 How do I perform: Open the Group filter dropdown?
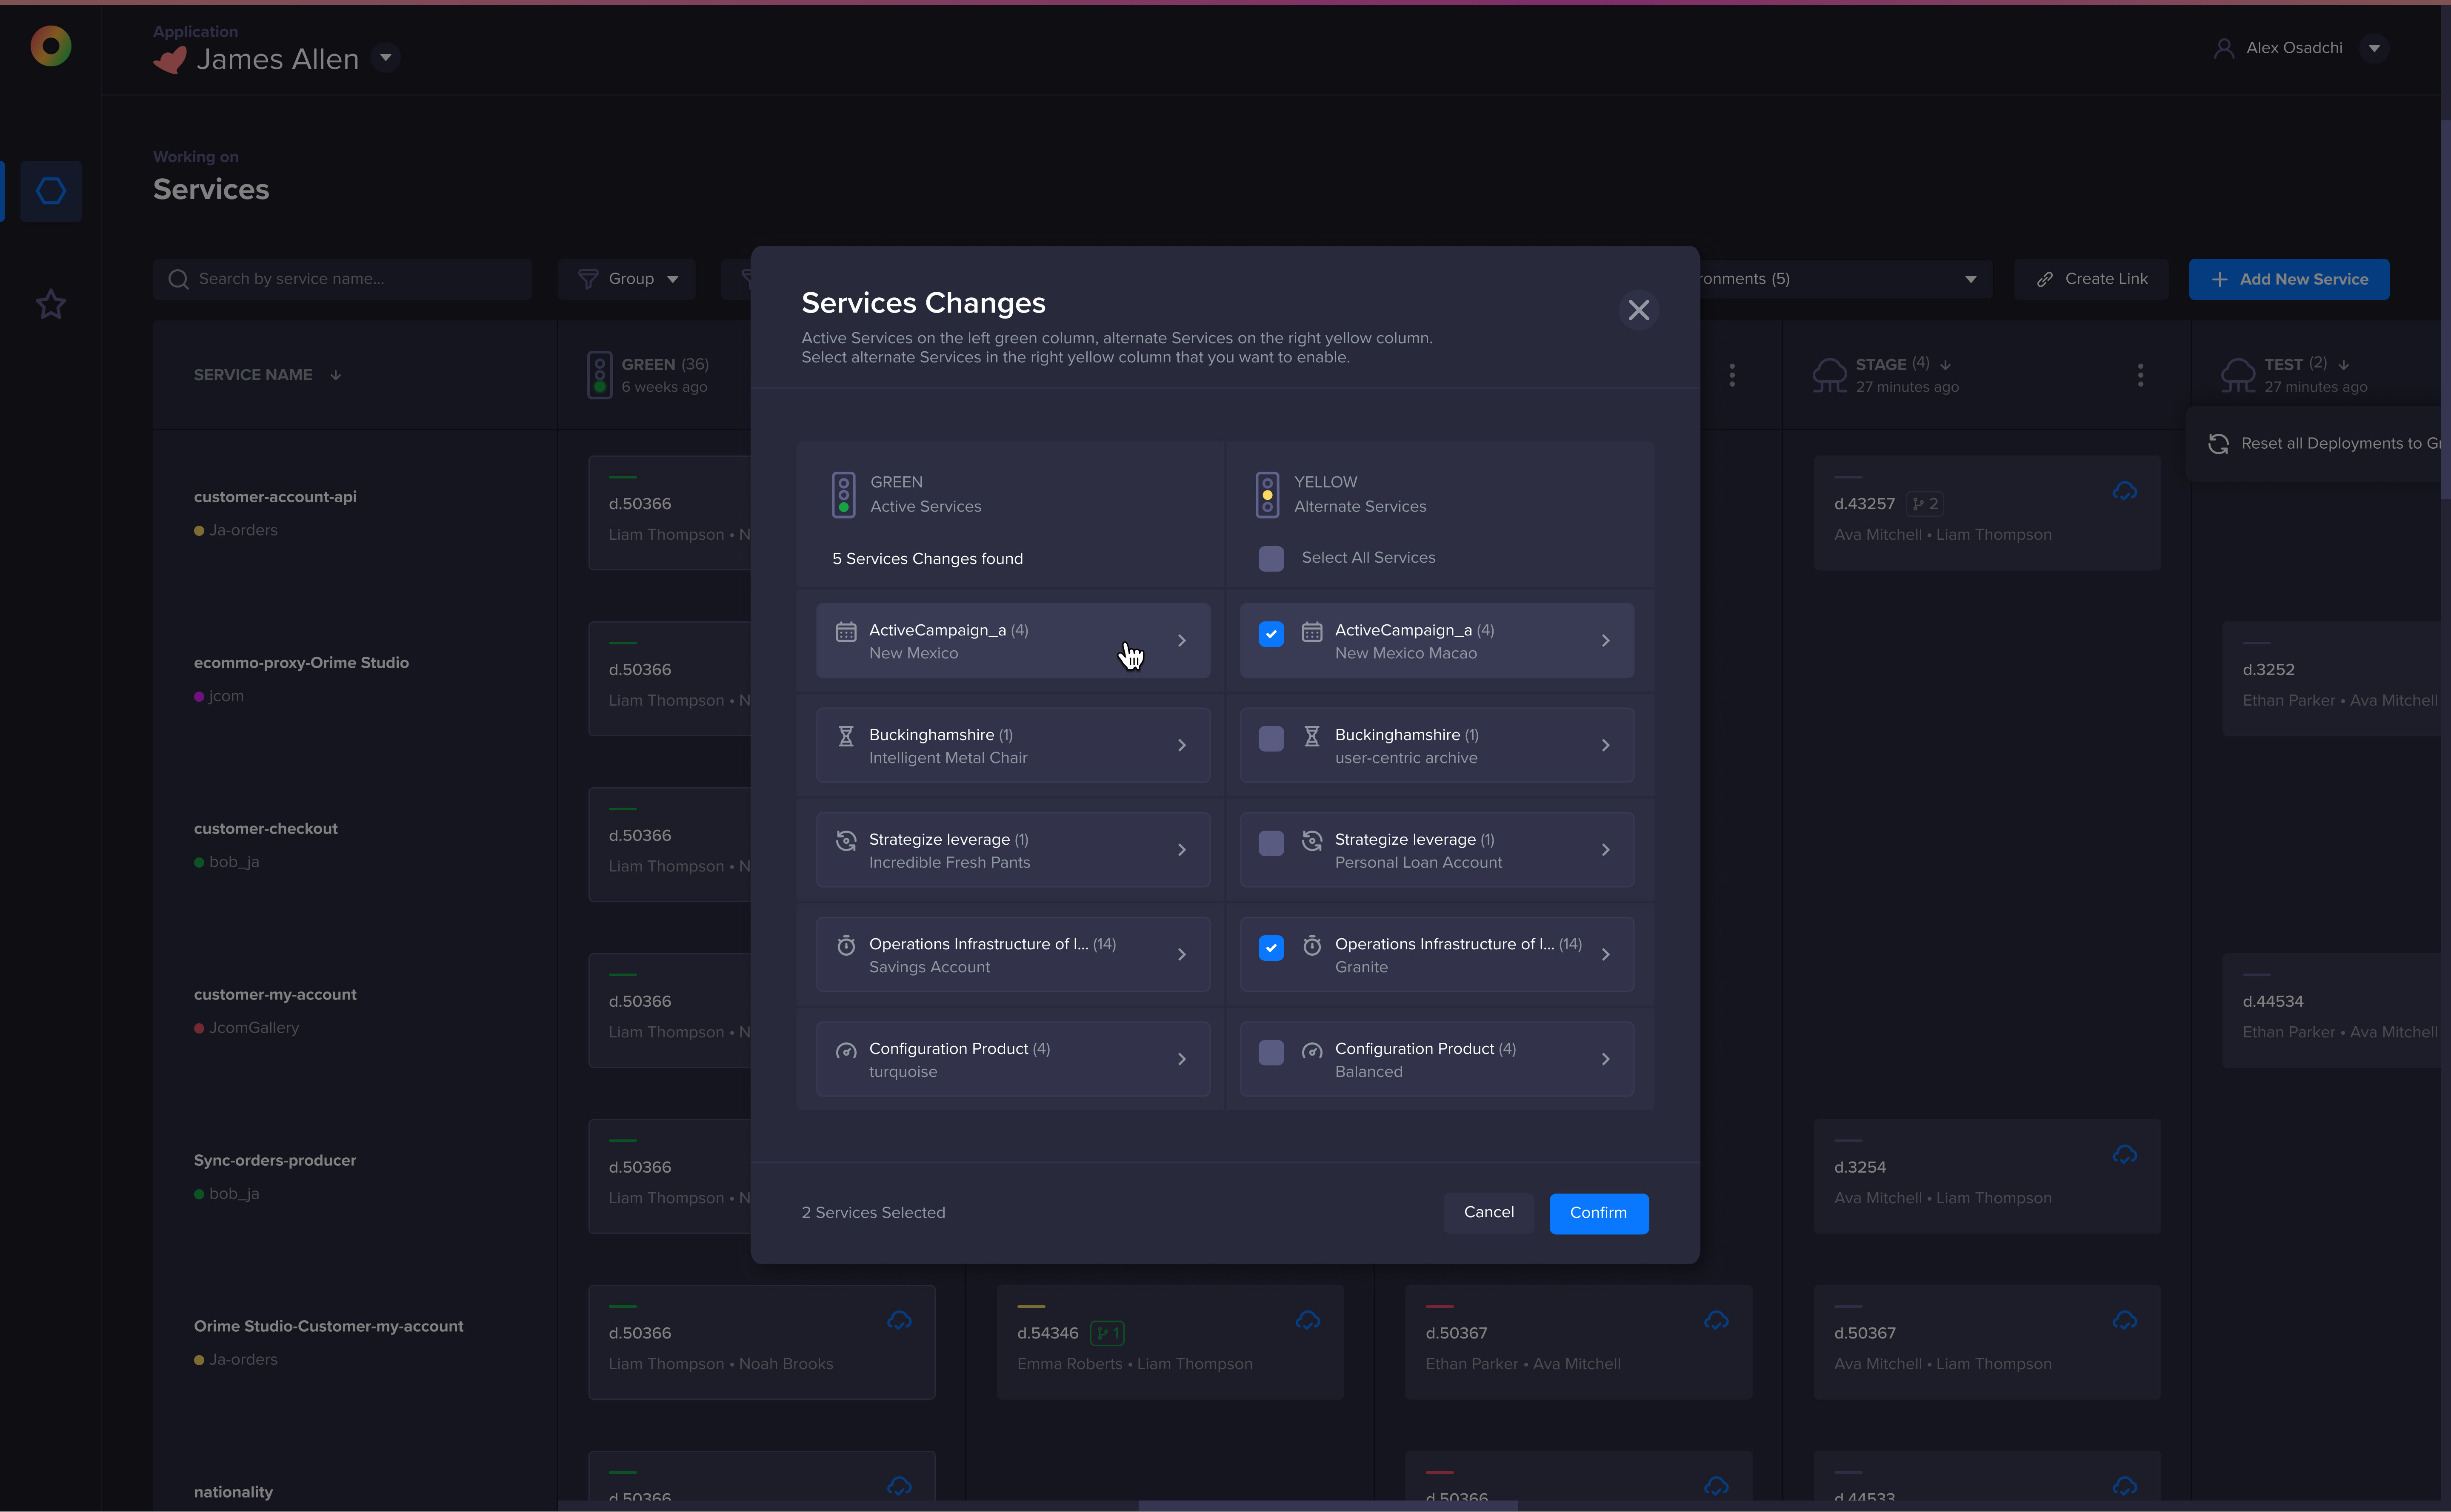pos(626,279)
